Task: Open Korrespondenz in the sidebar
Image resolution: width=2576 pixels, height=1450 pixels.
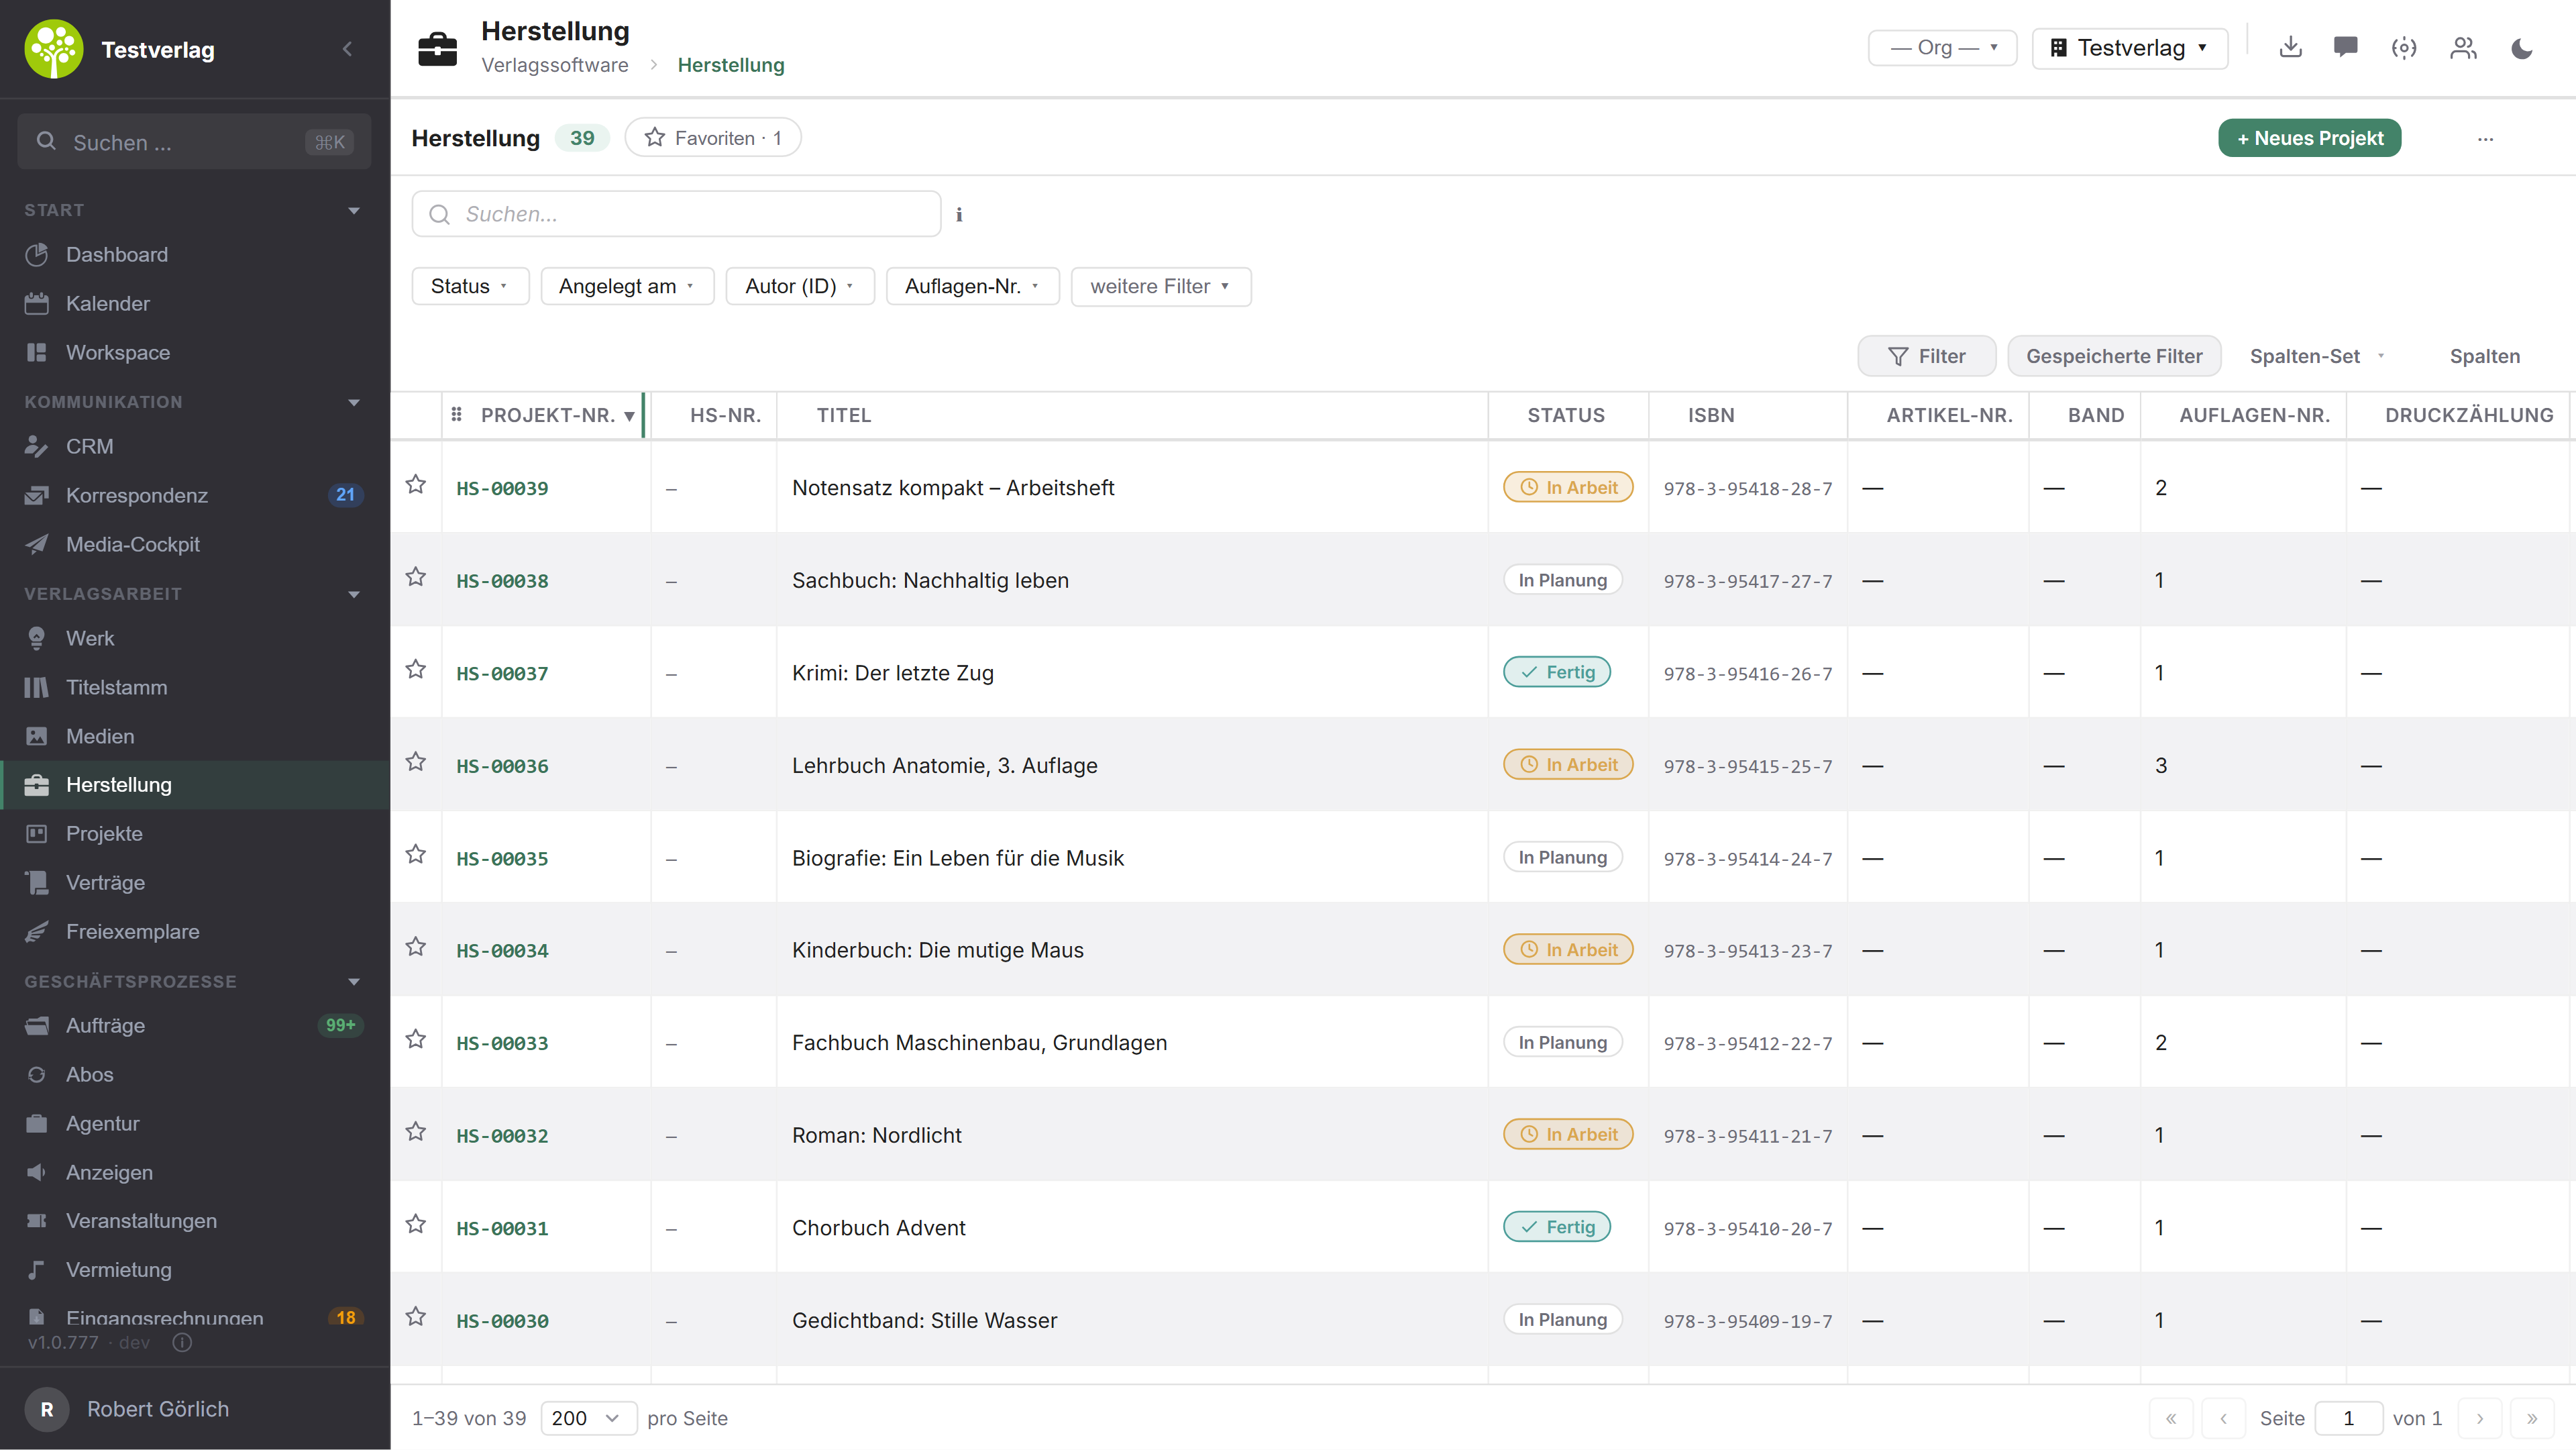Action: tap(195, 495)
